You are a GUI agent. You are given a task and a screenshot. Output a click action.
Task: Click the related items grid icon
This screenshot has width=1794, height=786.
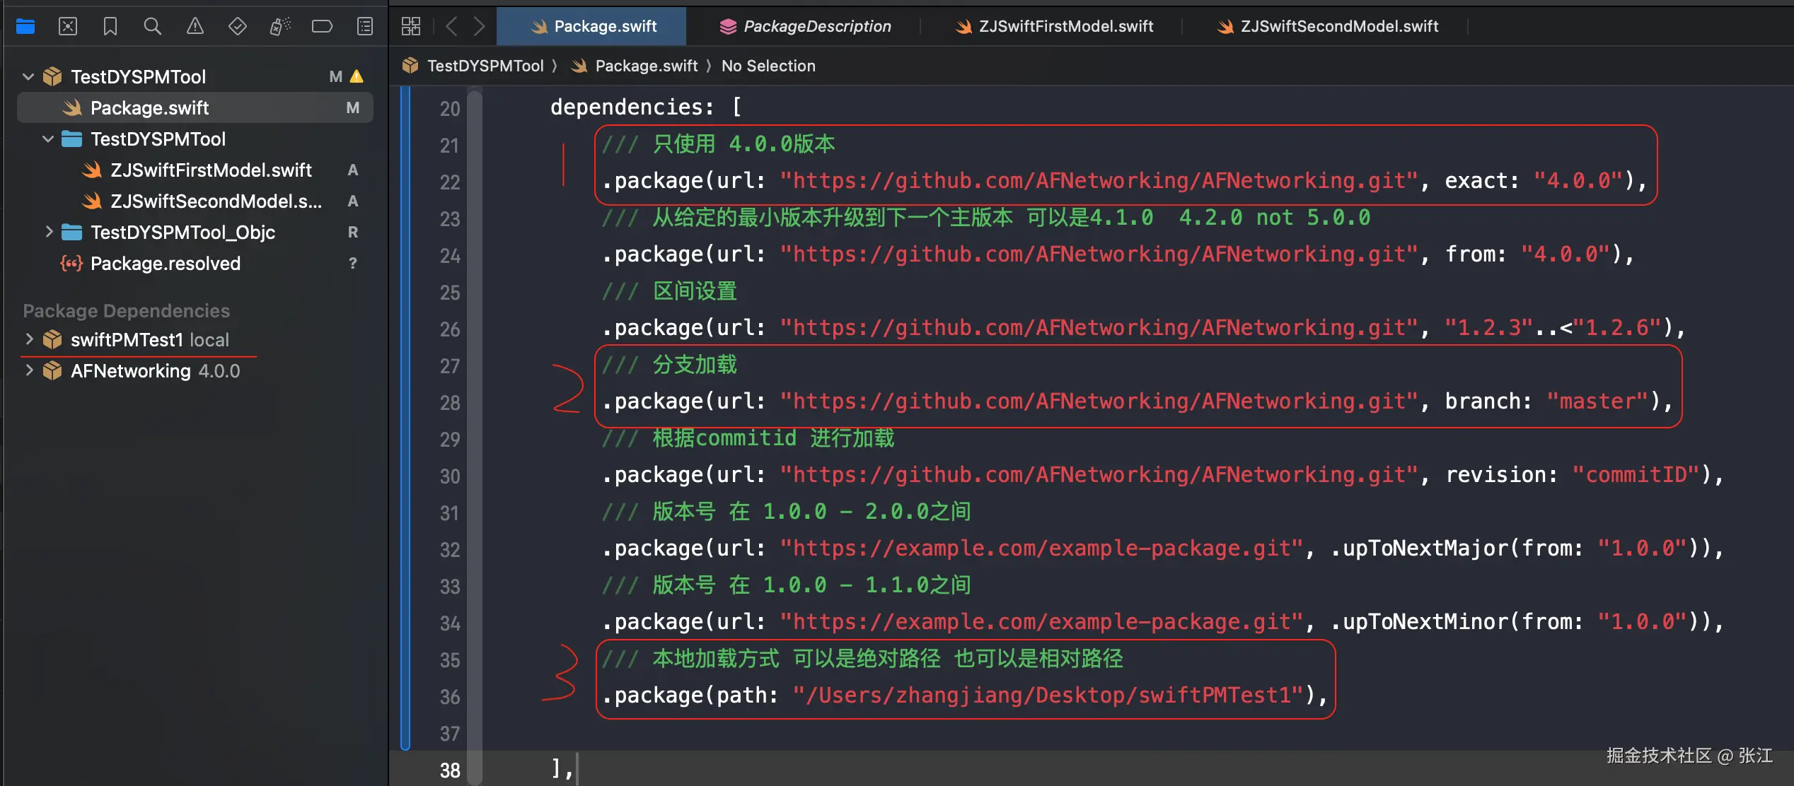pyautogui.click(x=411, y=26)
